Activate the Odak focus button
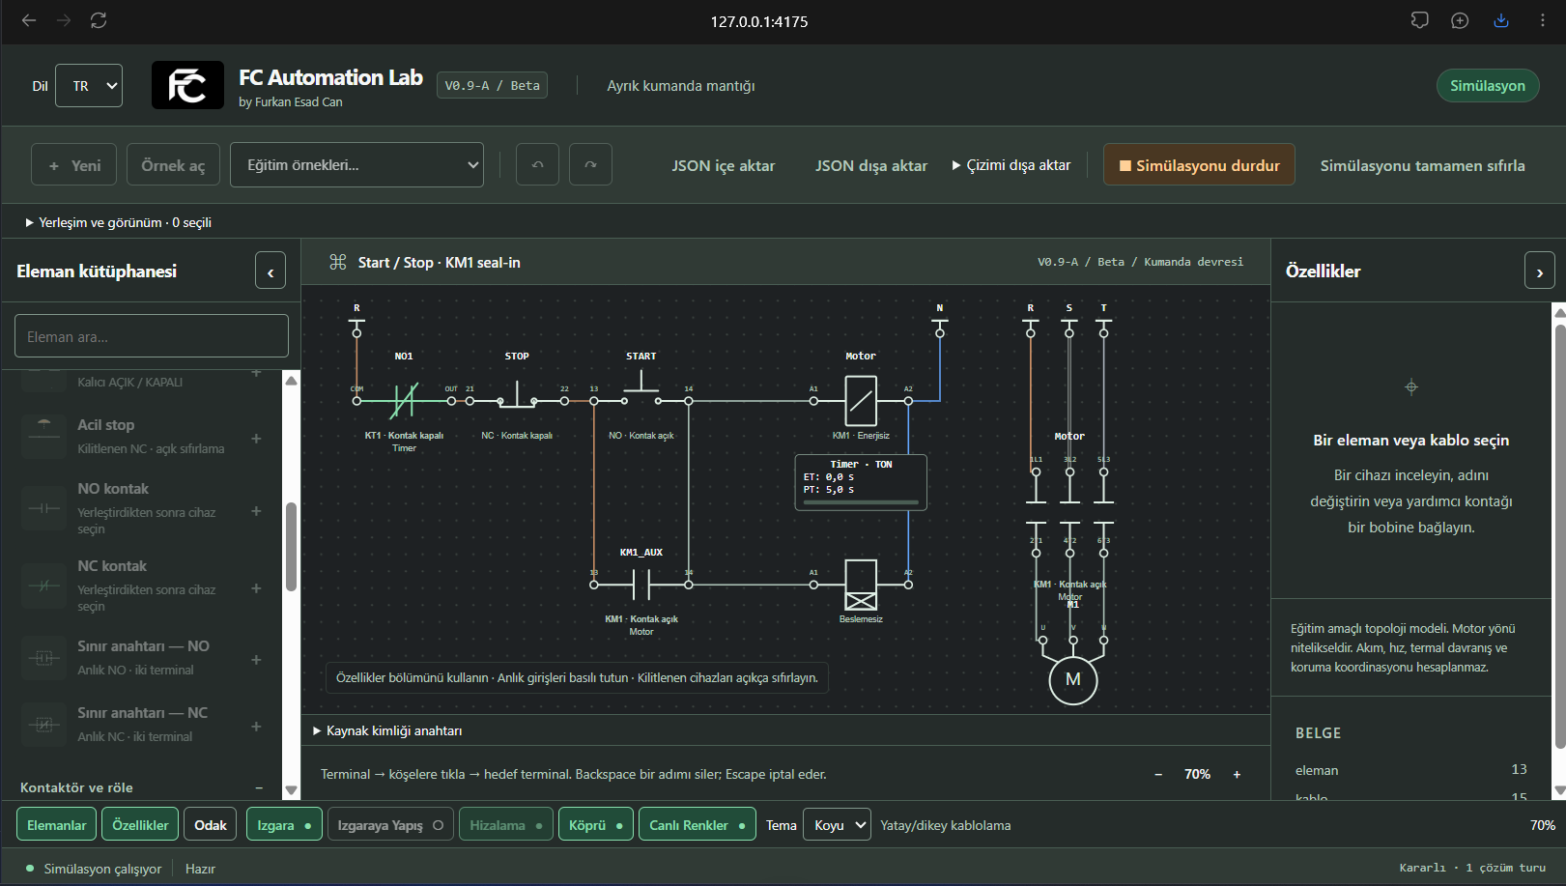The image size is (1566, 886). pos(211,825)
